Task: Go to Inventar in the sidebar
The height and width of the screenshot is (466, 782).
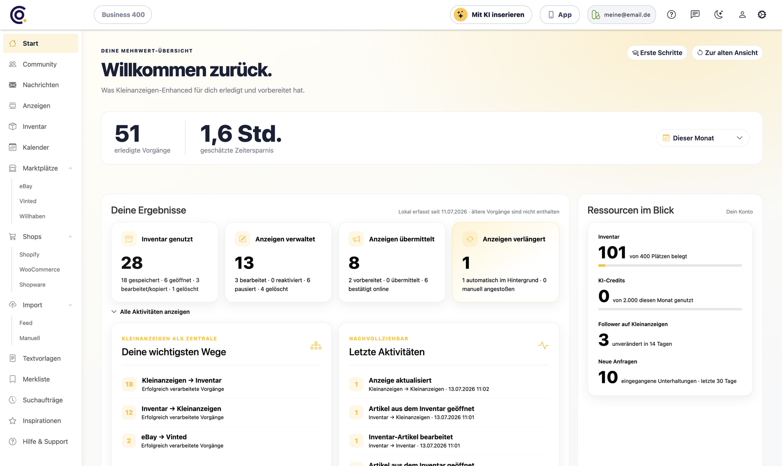Action: 41,126
